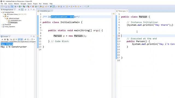Open the Source menu

[10, 4]
